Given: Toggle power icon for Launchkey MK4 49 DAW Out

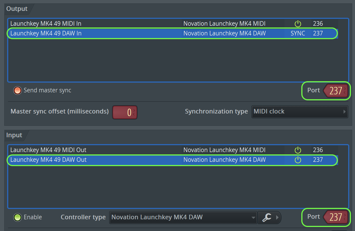Looking at the screenshot, I should [x=298, y=160].
